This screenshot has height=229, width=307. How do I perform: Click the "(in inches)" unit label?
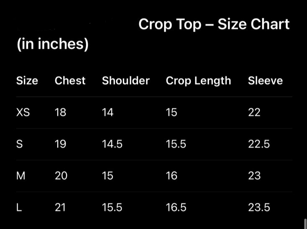click(x=52, y=44)
